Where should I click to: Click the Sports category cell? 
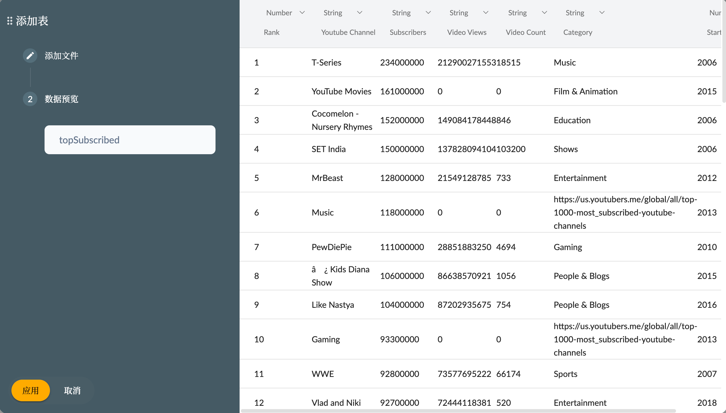click(565, 374)
